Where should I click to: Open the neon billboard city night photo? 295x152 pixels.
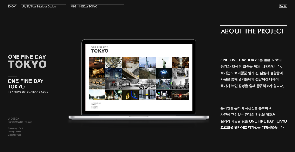tap(164, 95)
